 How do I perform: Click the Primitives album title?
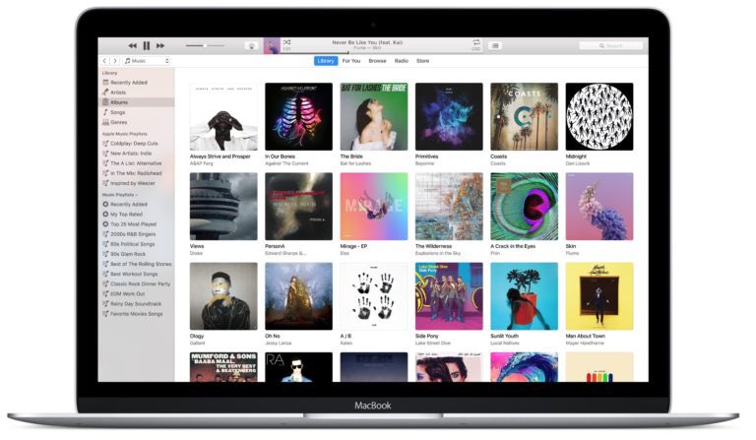click(426, 157)
